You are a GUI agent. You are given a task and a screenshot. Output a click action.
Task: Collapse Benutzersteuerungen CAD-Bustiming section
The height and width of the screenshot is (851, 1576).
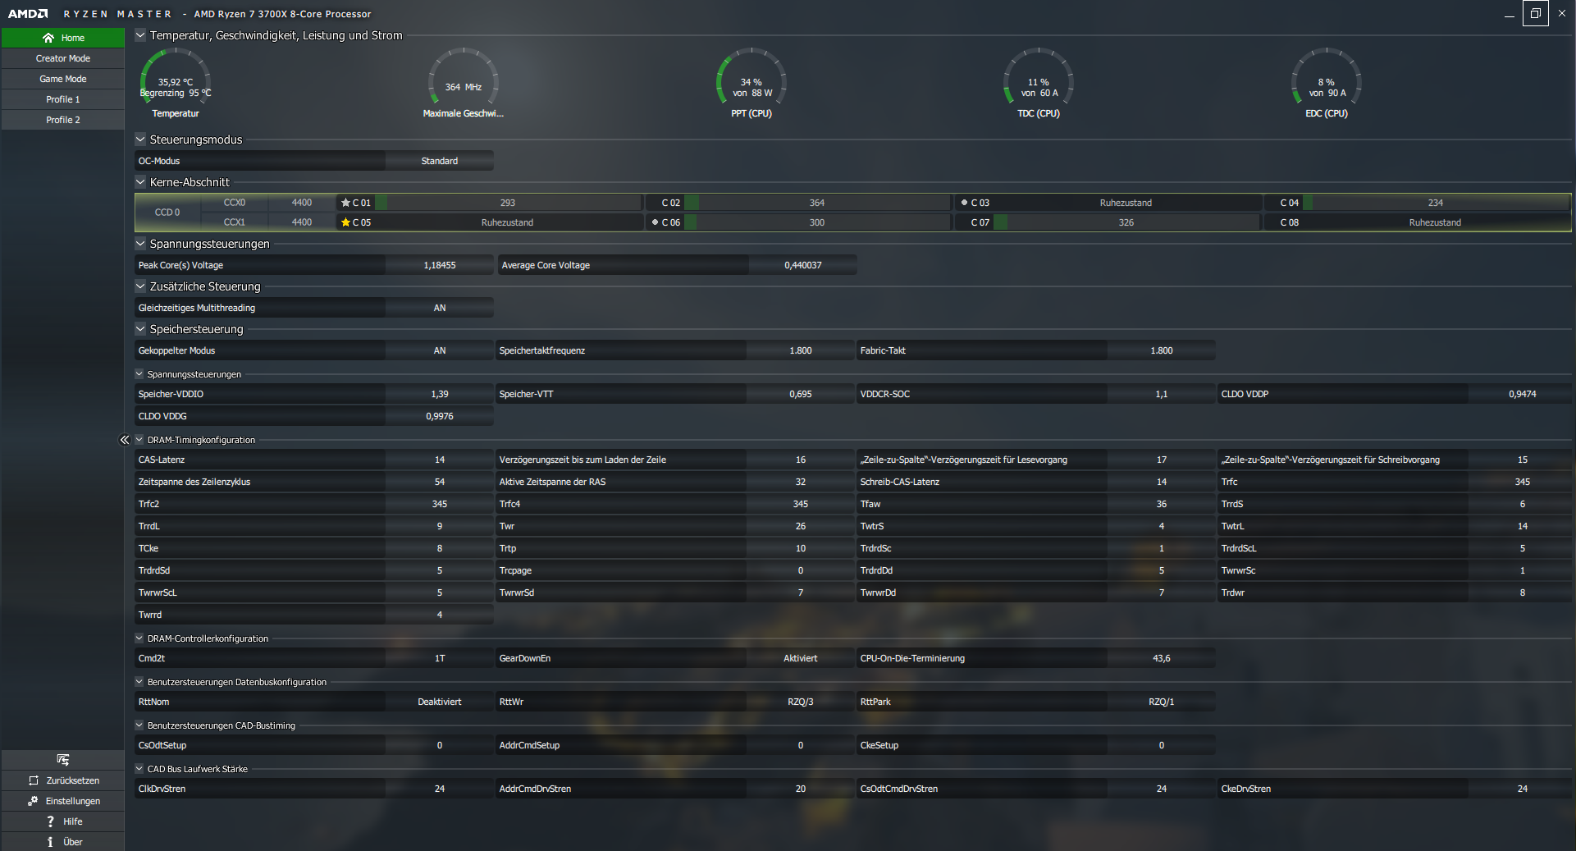pyautogui.click(x=139, y=725)
